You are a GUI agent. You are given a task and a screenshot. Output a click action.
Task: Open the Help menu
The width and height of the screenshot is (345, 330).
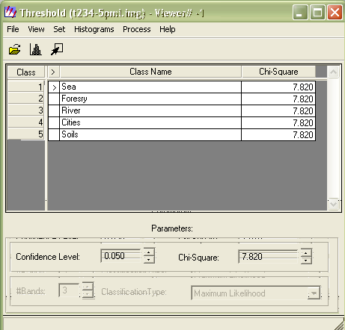pos(168,29)
